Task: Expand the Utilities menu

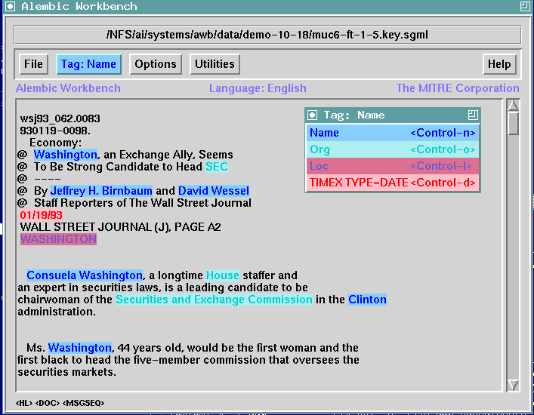Action: coord(215,64)
